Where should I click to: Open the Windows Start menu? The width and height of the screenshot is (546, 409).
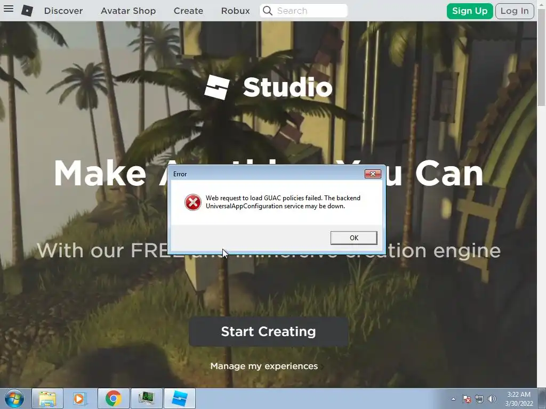pos(14,398)
